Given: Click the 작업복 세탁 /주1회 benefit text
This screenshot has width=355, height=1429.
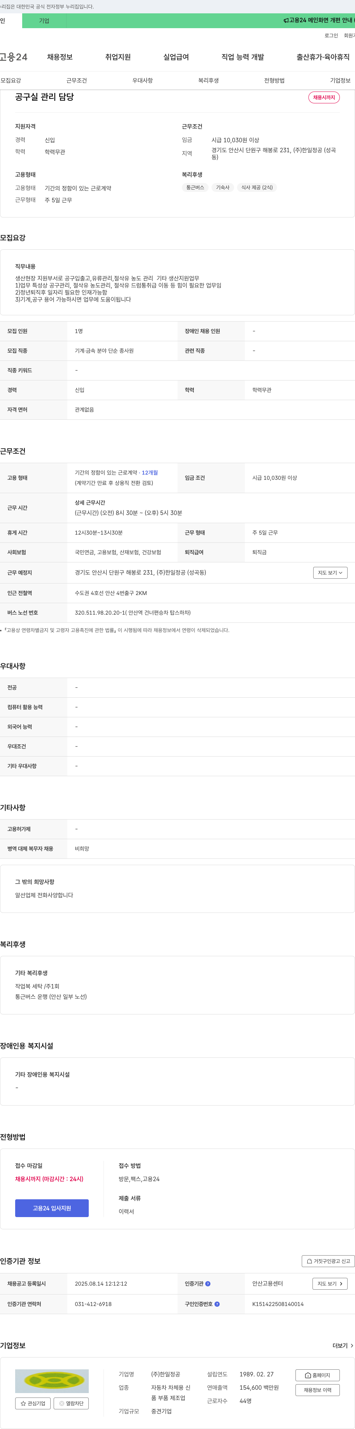Looking at the screenshot, I should pyautogui.click(x=37, y=986).
